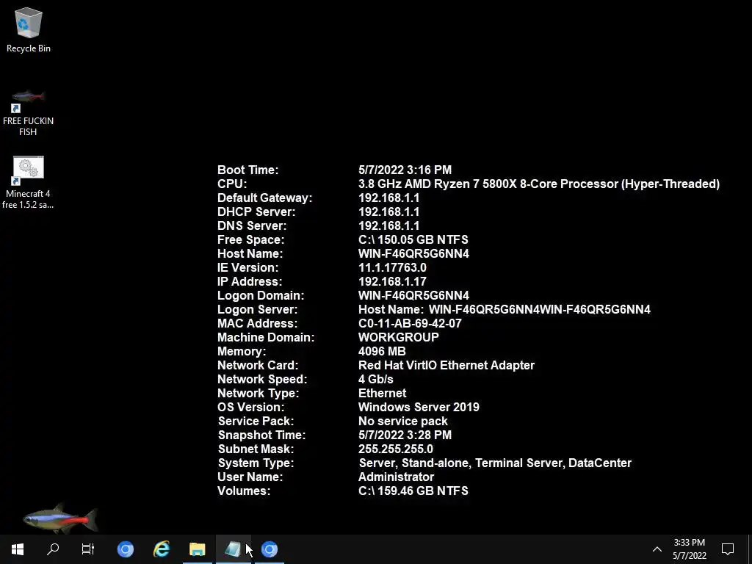Click the Machine Domain value WORKGROUP

coord(399,337)
